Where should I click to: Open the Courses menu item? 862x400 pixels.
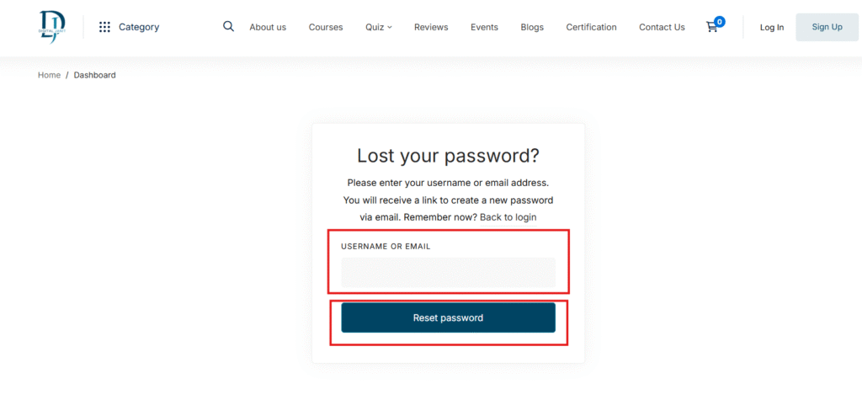point(326,27)
